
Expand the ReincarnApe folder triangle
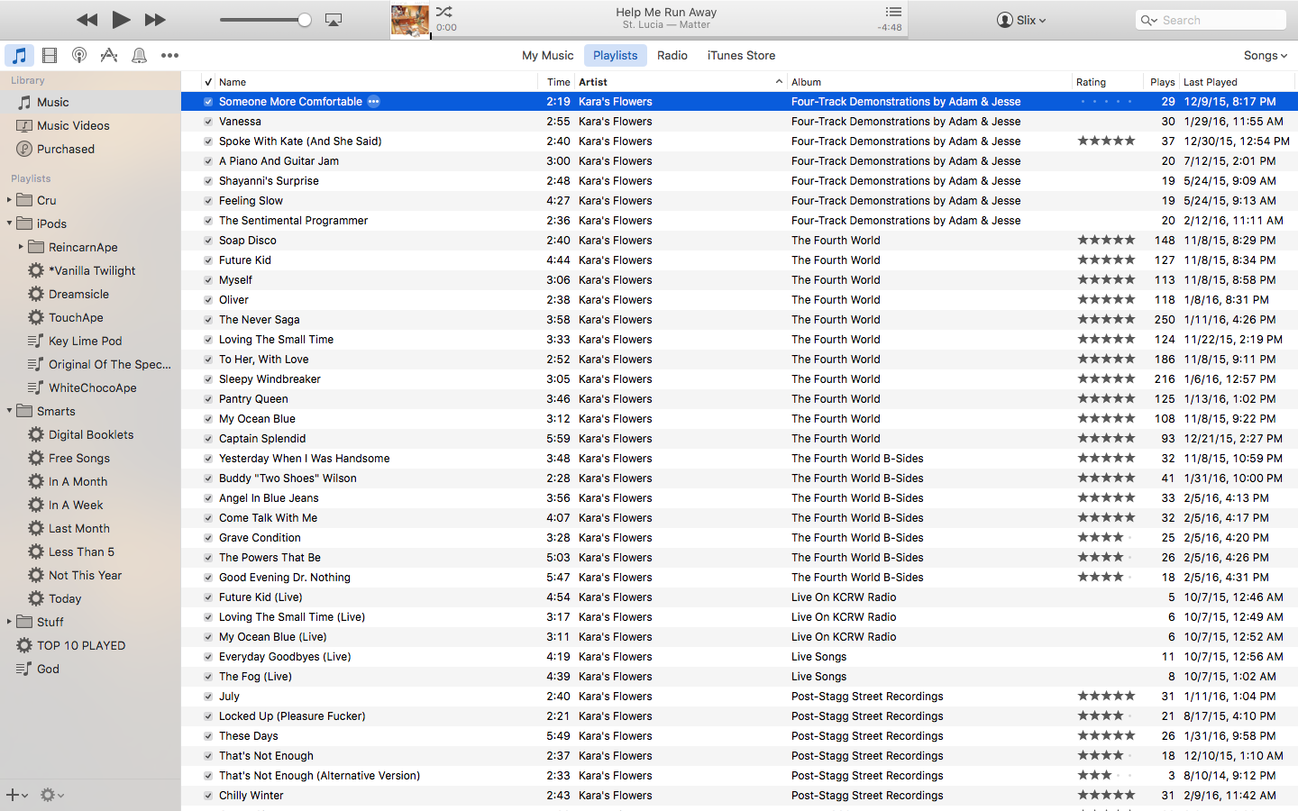click(21, 247)
